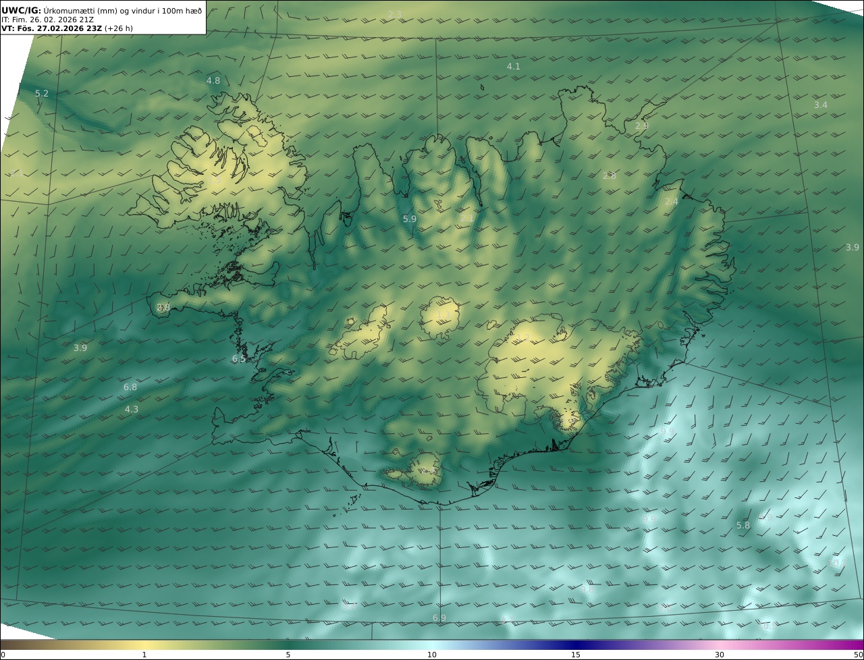The image size is (864, 660).
Task: Click the "VT: Fös. 27.02.2026 23Z" line
Action: (51, 29)
